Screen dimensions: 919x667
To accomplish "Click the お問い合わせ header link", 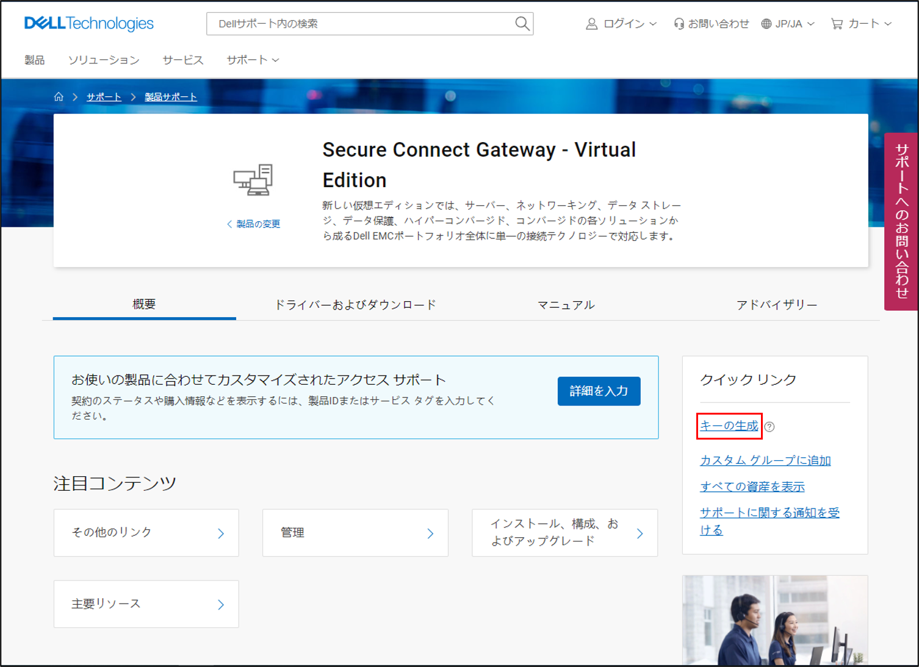I will pyautogui.click(x=712, y=24).
